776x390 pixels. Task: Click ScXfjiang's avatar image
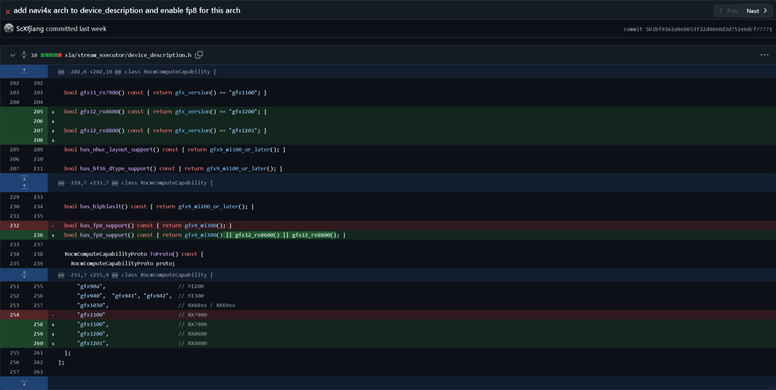pos(9,28)
